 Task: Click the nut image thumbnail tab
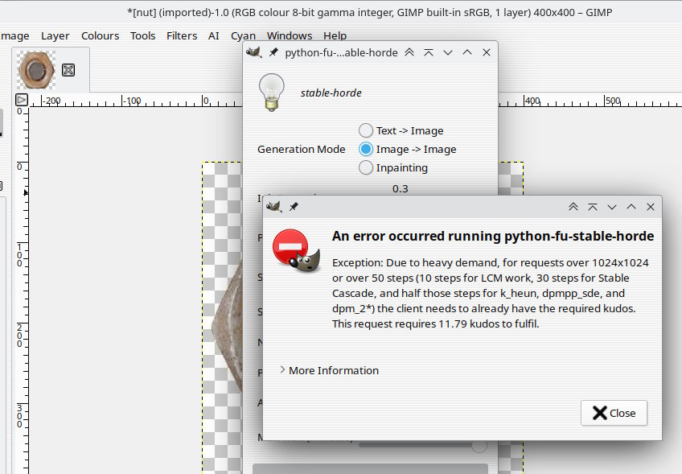pos(36,70)
